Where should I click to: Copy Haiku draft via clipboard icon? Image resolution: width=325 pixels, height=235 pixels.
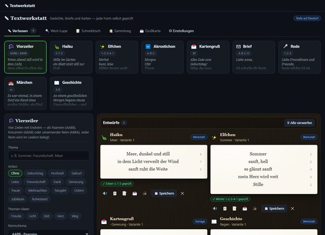pos(115,193)
